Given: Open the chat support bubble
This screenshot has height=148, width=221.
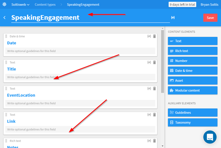Looking at the screenshot, I should point(210,137).
